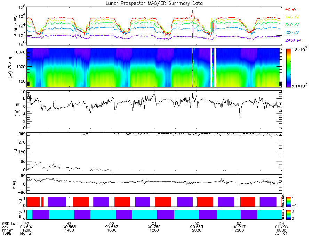Click GSE longitude value "47"
Image resolution: width=313 pixels, height=243 pixels.
27,224
